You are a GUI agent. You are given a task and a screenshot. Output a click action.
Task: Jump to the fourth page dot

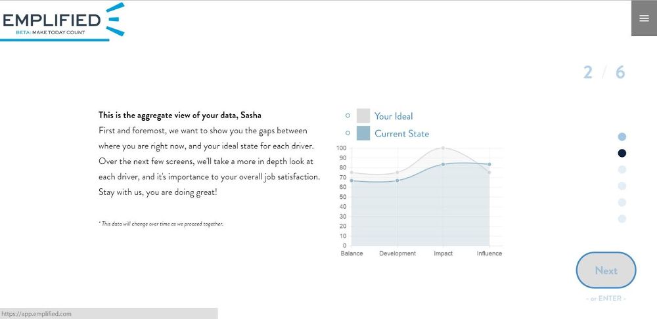click(622, 186)
